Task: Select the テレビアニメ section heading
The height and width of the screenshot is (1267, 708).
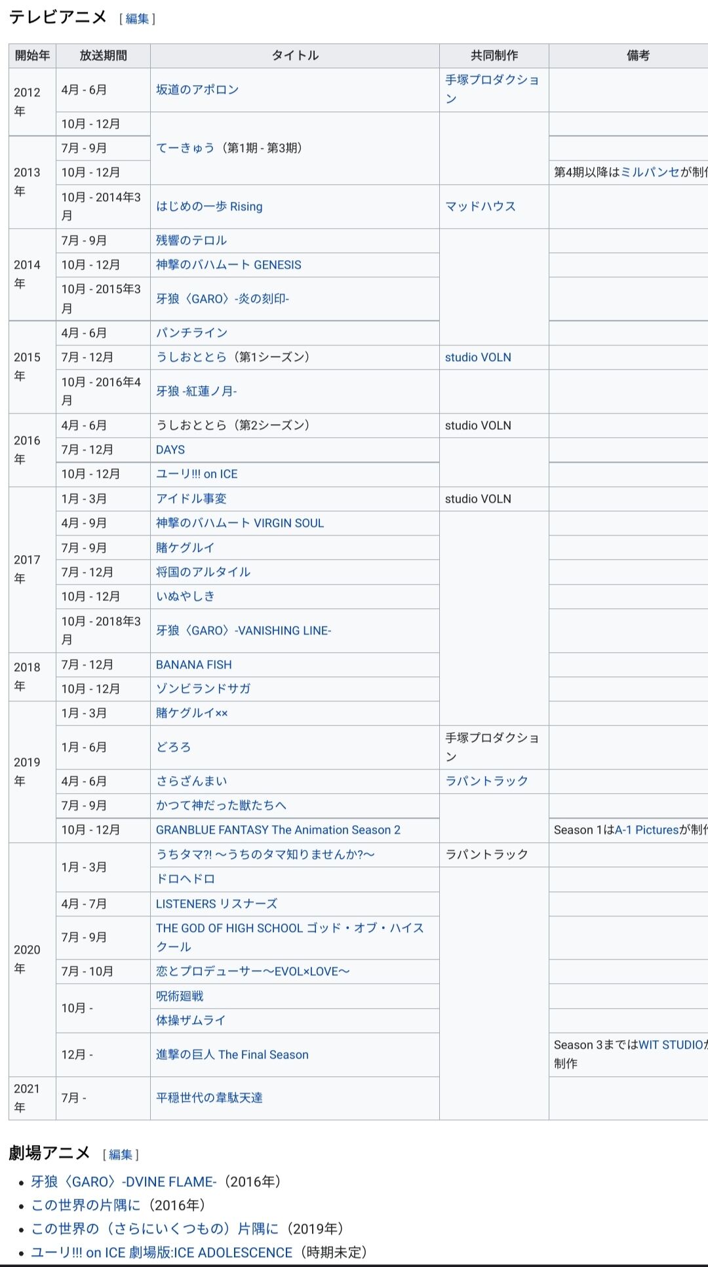Action: pyautogui.click(x=58, y=18)
